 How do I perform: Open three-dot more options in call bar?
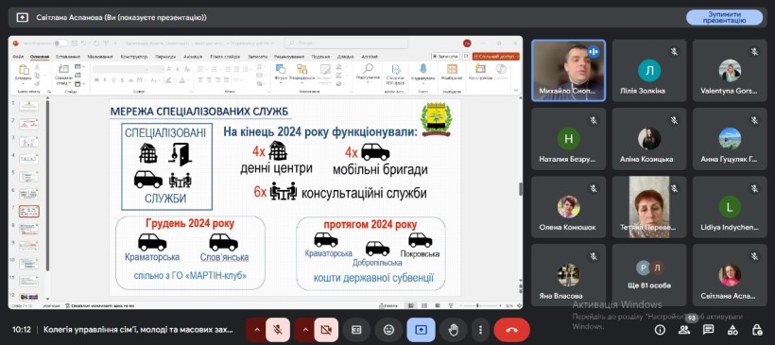pyautogui.click(x=480, y=330)
